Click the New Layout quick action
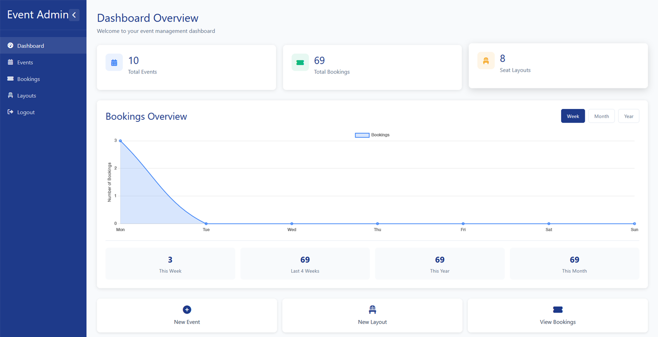Viewport: 658px width, 337px height. [x=372, y=316]
